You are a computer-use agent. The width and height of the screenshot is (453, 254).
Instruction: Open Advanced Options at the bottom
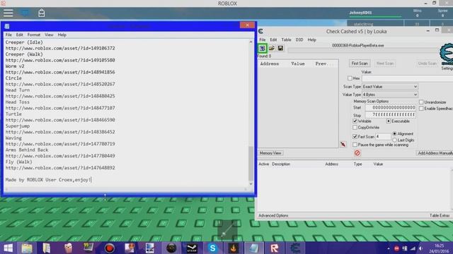(x=273, y=215)
